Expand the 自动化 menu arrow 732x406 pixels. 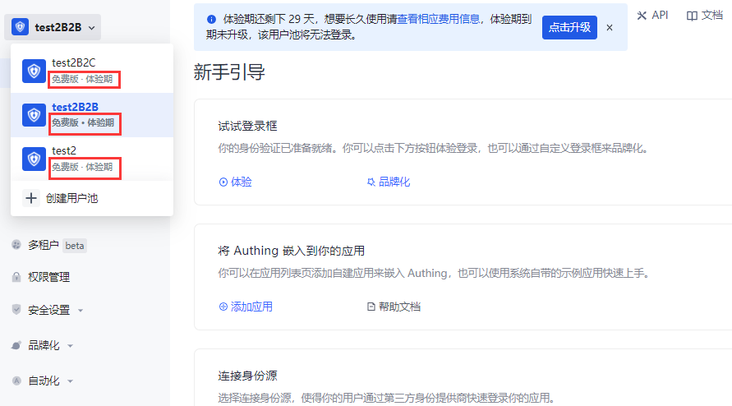point(71,381)
